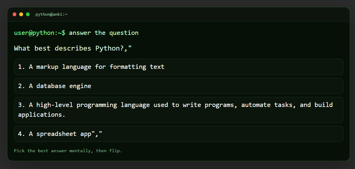
Task: Click the number '1.' of first option
Action: coord(22,67)
